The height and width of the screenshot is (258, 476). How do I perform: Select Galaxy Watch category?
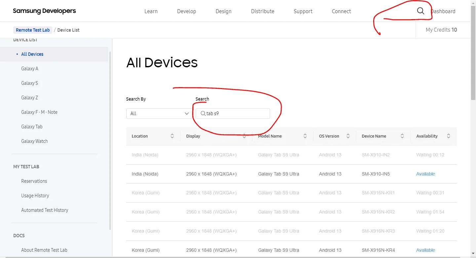[34, 141]
